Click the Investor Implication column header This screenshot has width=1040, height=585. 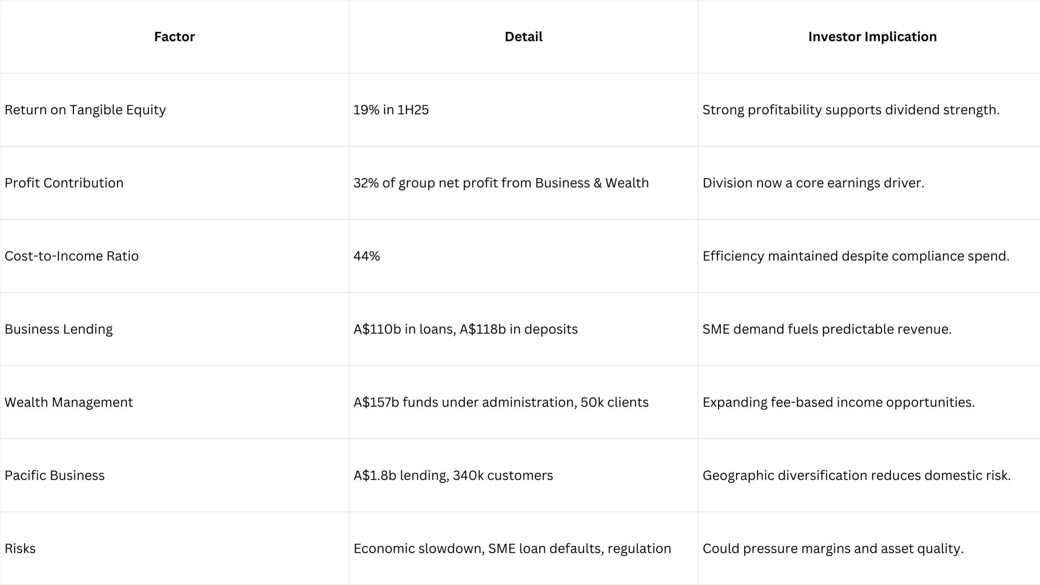point(872,37)
